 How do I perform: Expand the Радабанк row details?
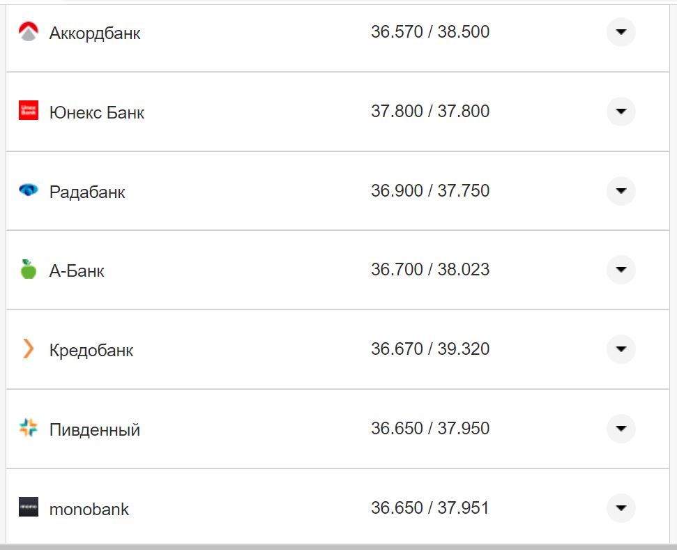tap(620, 190)
